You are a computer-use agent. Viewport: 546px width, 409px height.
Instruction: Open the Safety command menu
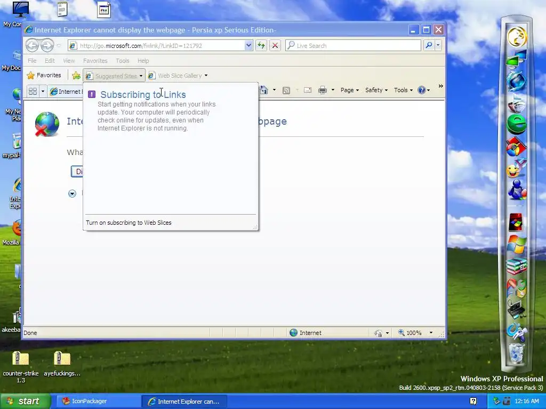(x=376, y=90)
